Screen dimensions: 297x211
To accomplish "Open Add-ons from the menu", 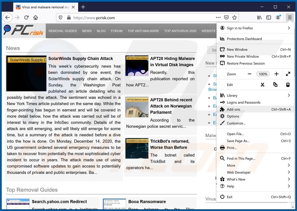I will pos(255,109).
